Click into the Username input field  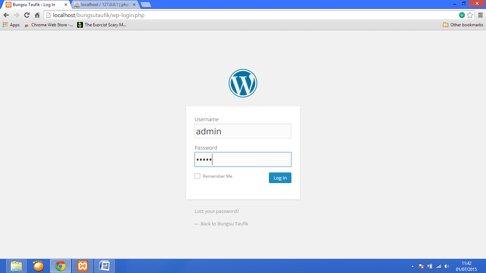(243, 131)
